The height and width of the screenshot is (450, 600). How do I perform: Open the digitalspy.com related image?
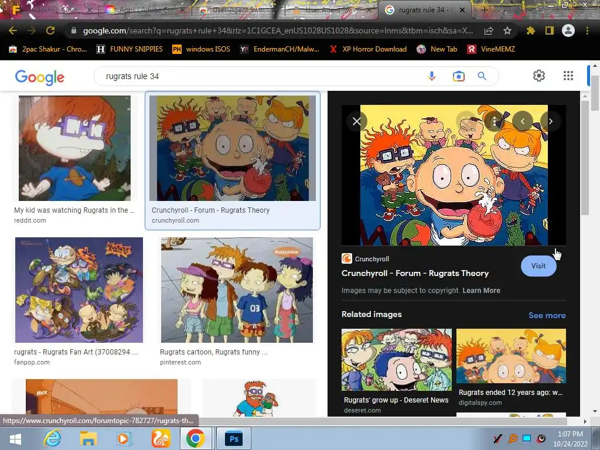(511, 356)
